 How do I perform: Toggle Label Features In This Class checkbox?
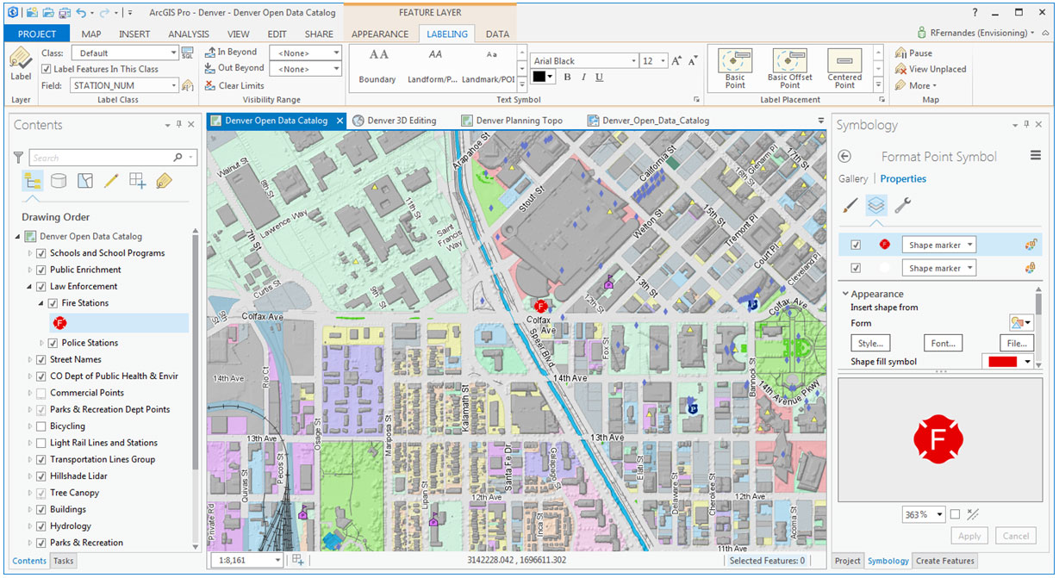(x=47, y=69)
